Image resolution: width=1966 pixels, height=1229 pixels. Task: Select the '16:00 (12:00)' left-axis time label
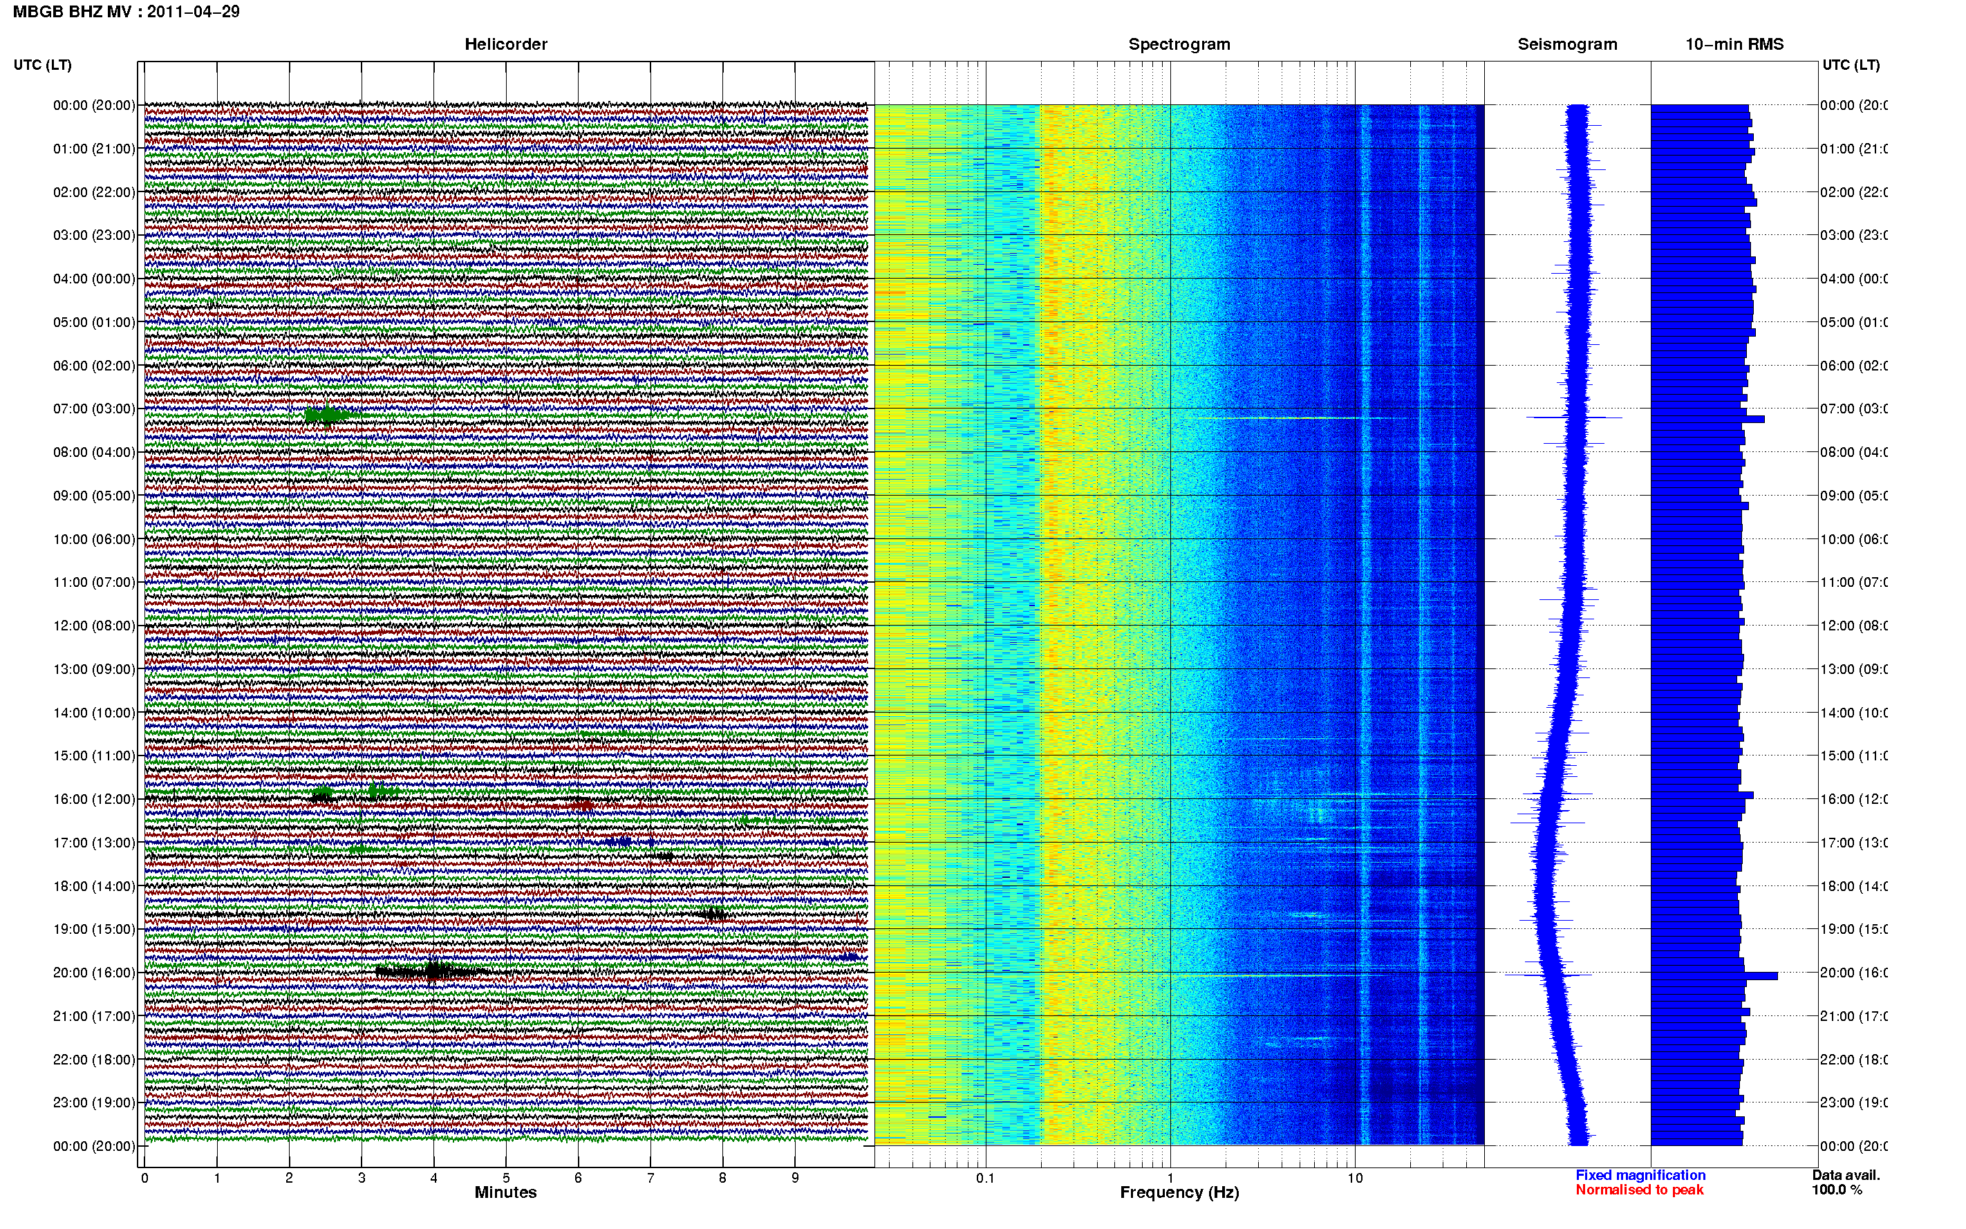(x=94, y=799)
